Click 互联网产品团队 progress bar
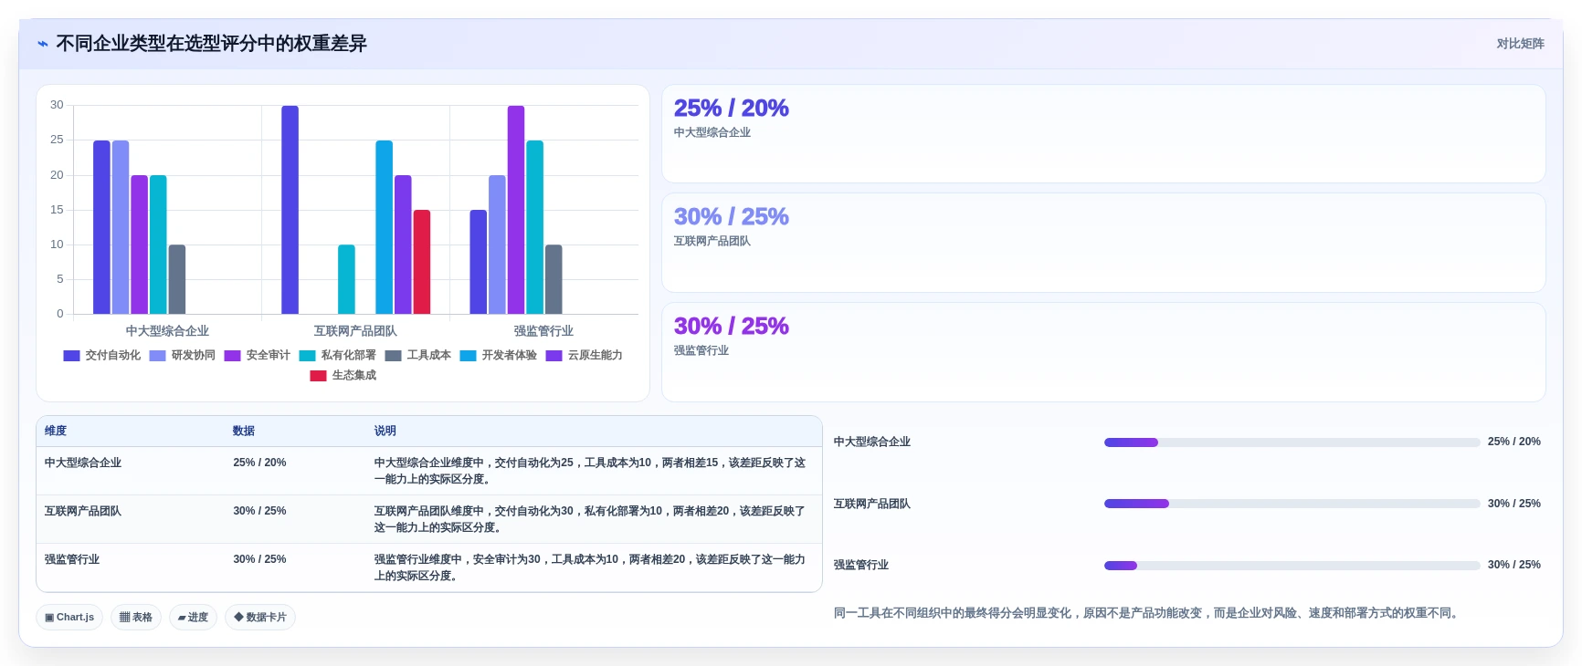The width and height of the screenshot is (1582, 666). pos(1292,504)
